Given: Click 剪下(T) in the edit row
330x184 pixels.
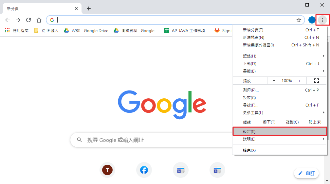Looking at the screenshot, I should tap(269, 122).
